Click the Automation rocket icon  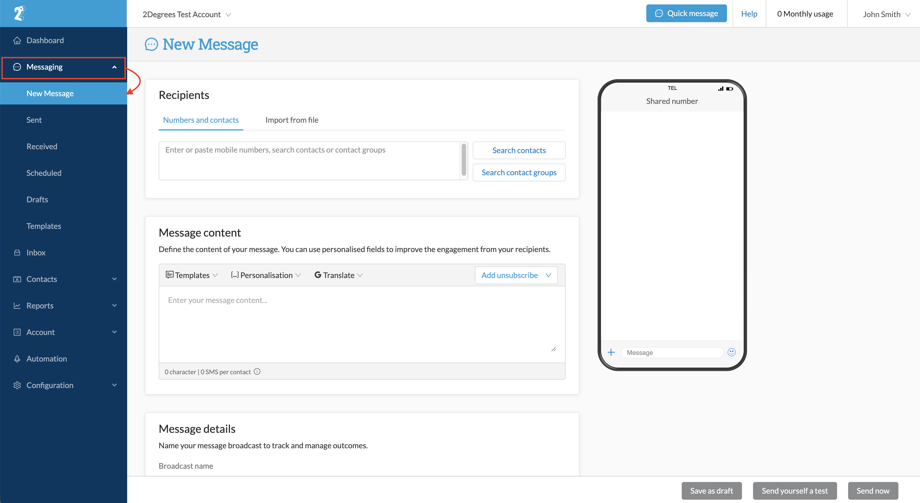pos(17,359)
